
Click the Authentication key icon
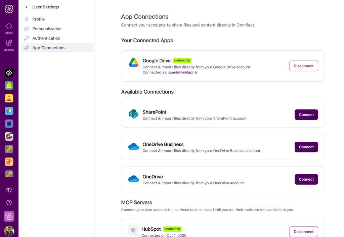(27, 38)
